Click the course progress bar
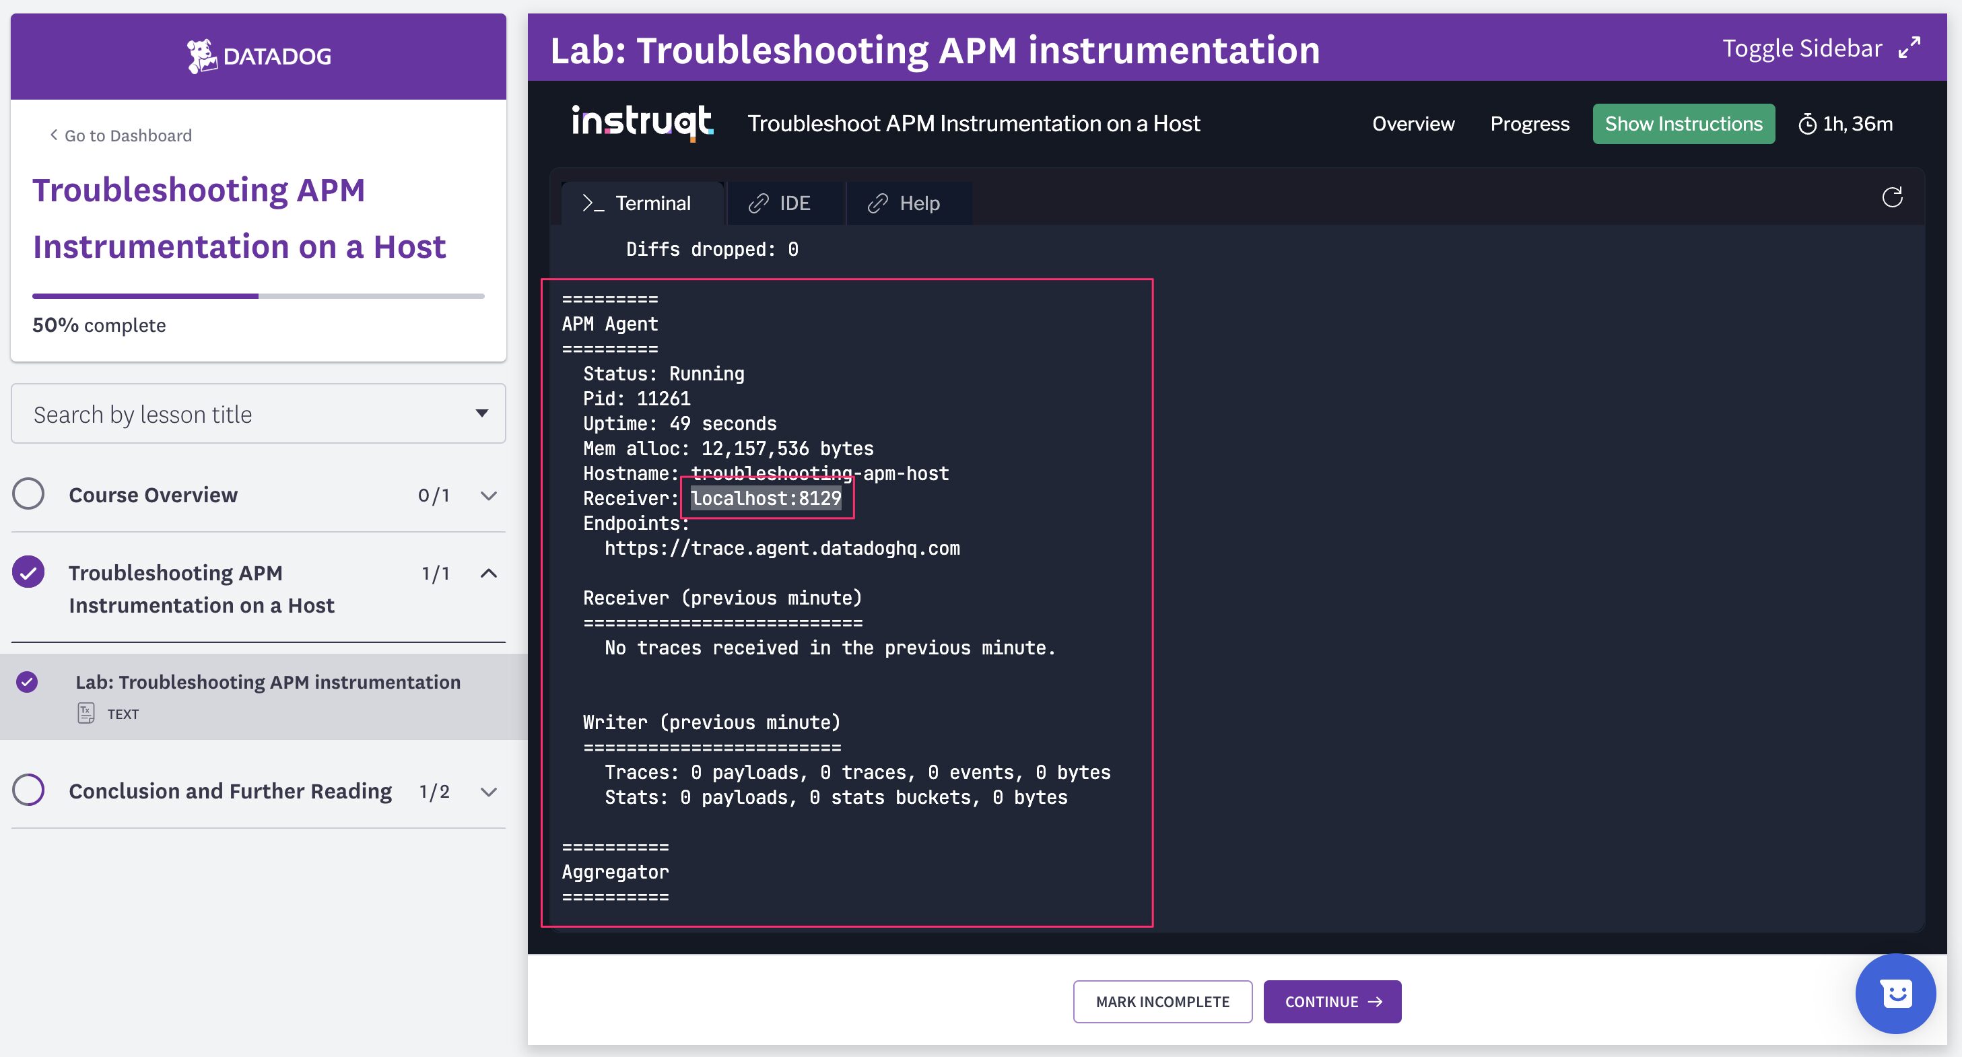 click(258, 296)
